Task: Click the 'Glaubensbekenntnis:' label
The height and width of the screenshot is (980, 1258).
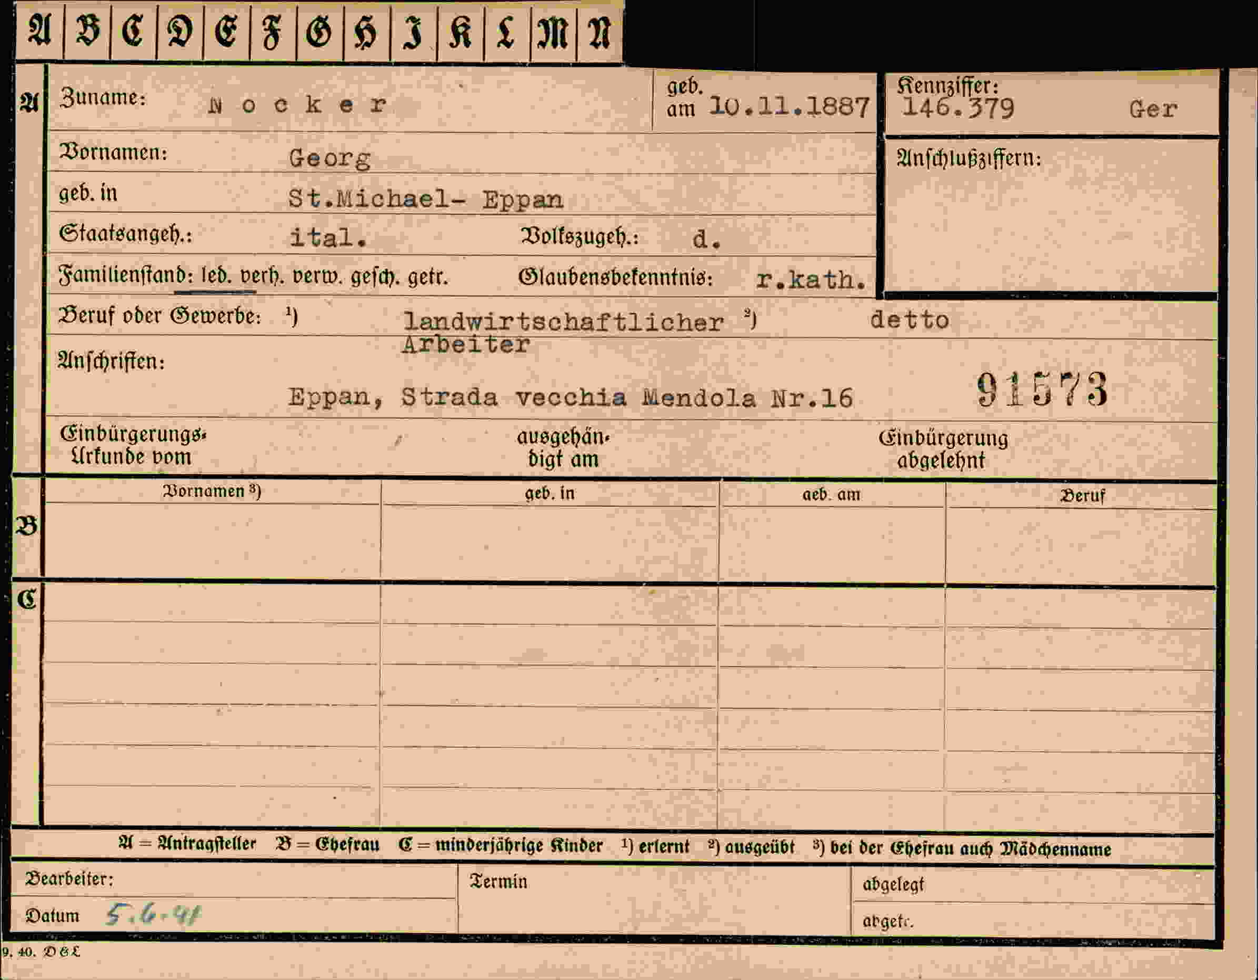Action: point(615,277)
